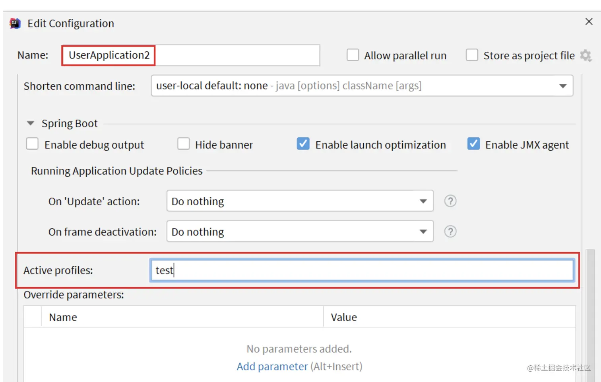
Task: Click the Name input field
Action: coord(237,55)
